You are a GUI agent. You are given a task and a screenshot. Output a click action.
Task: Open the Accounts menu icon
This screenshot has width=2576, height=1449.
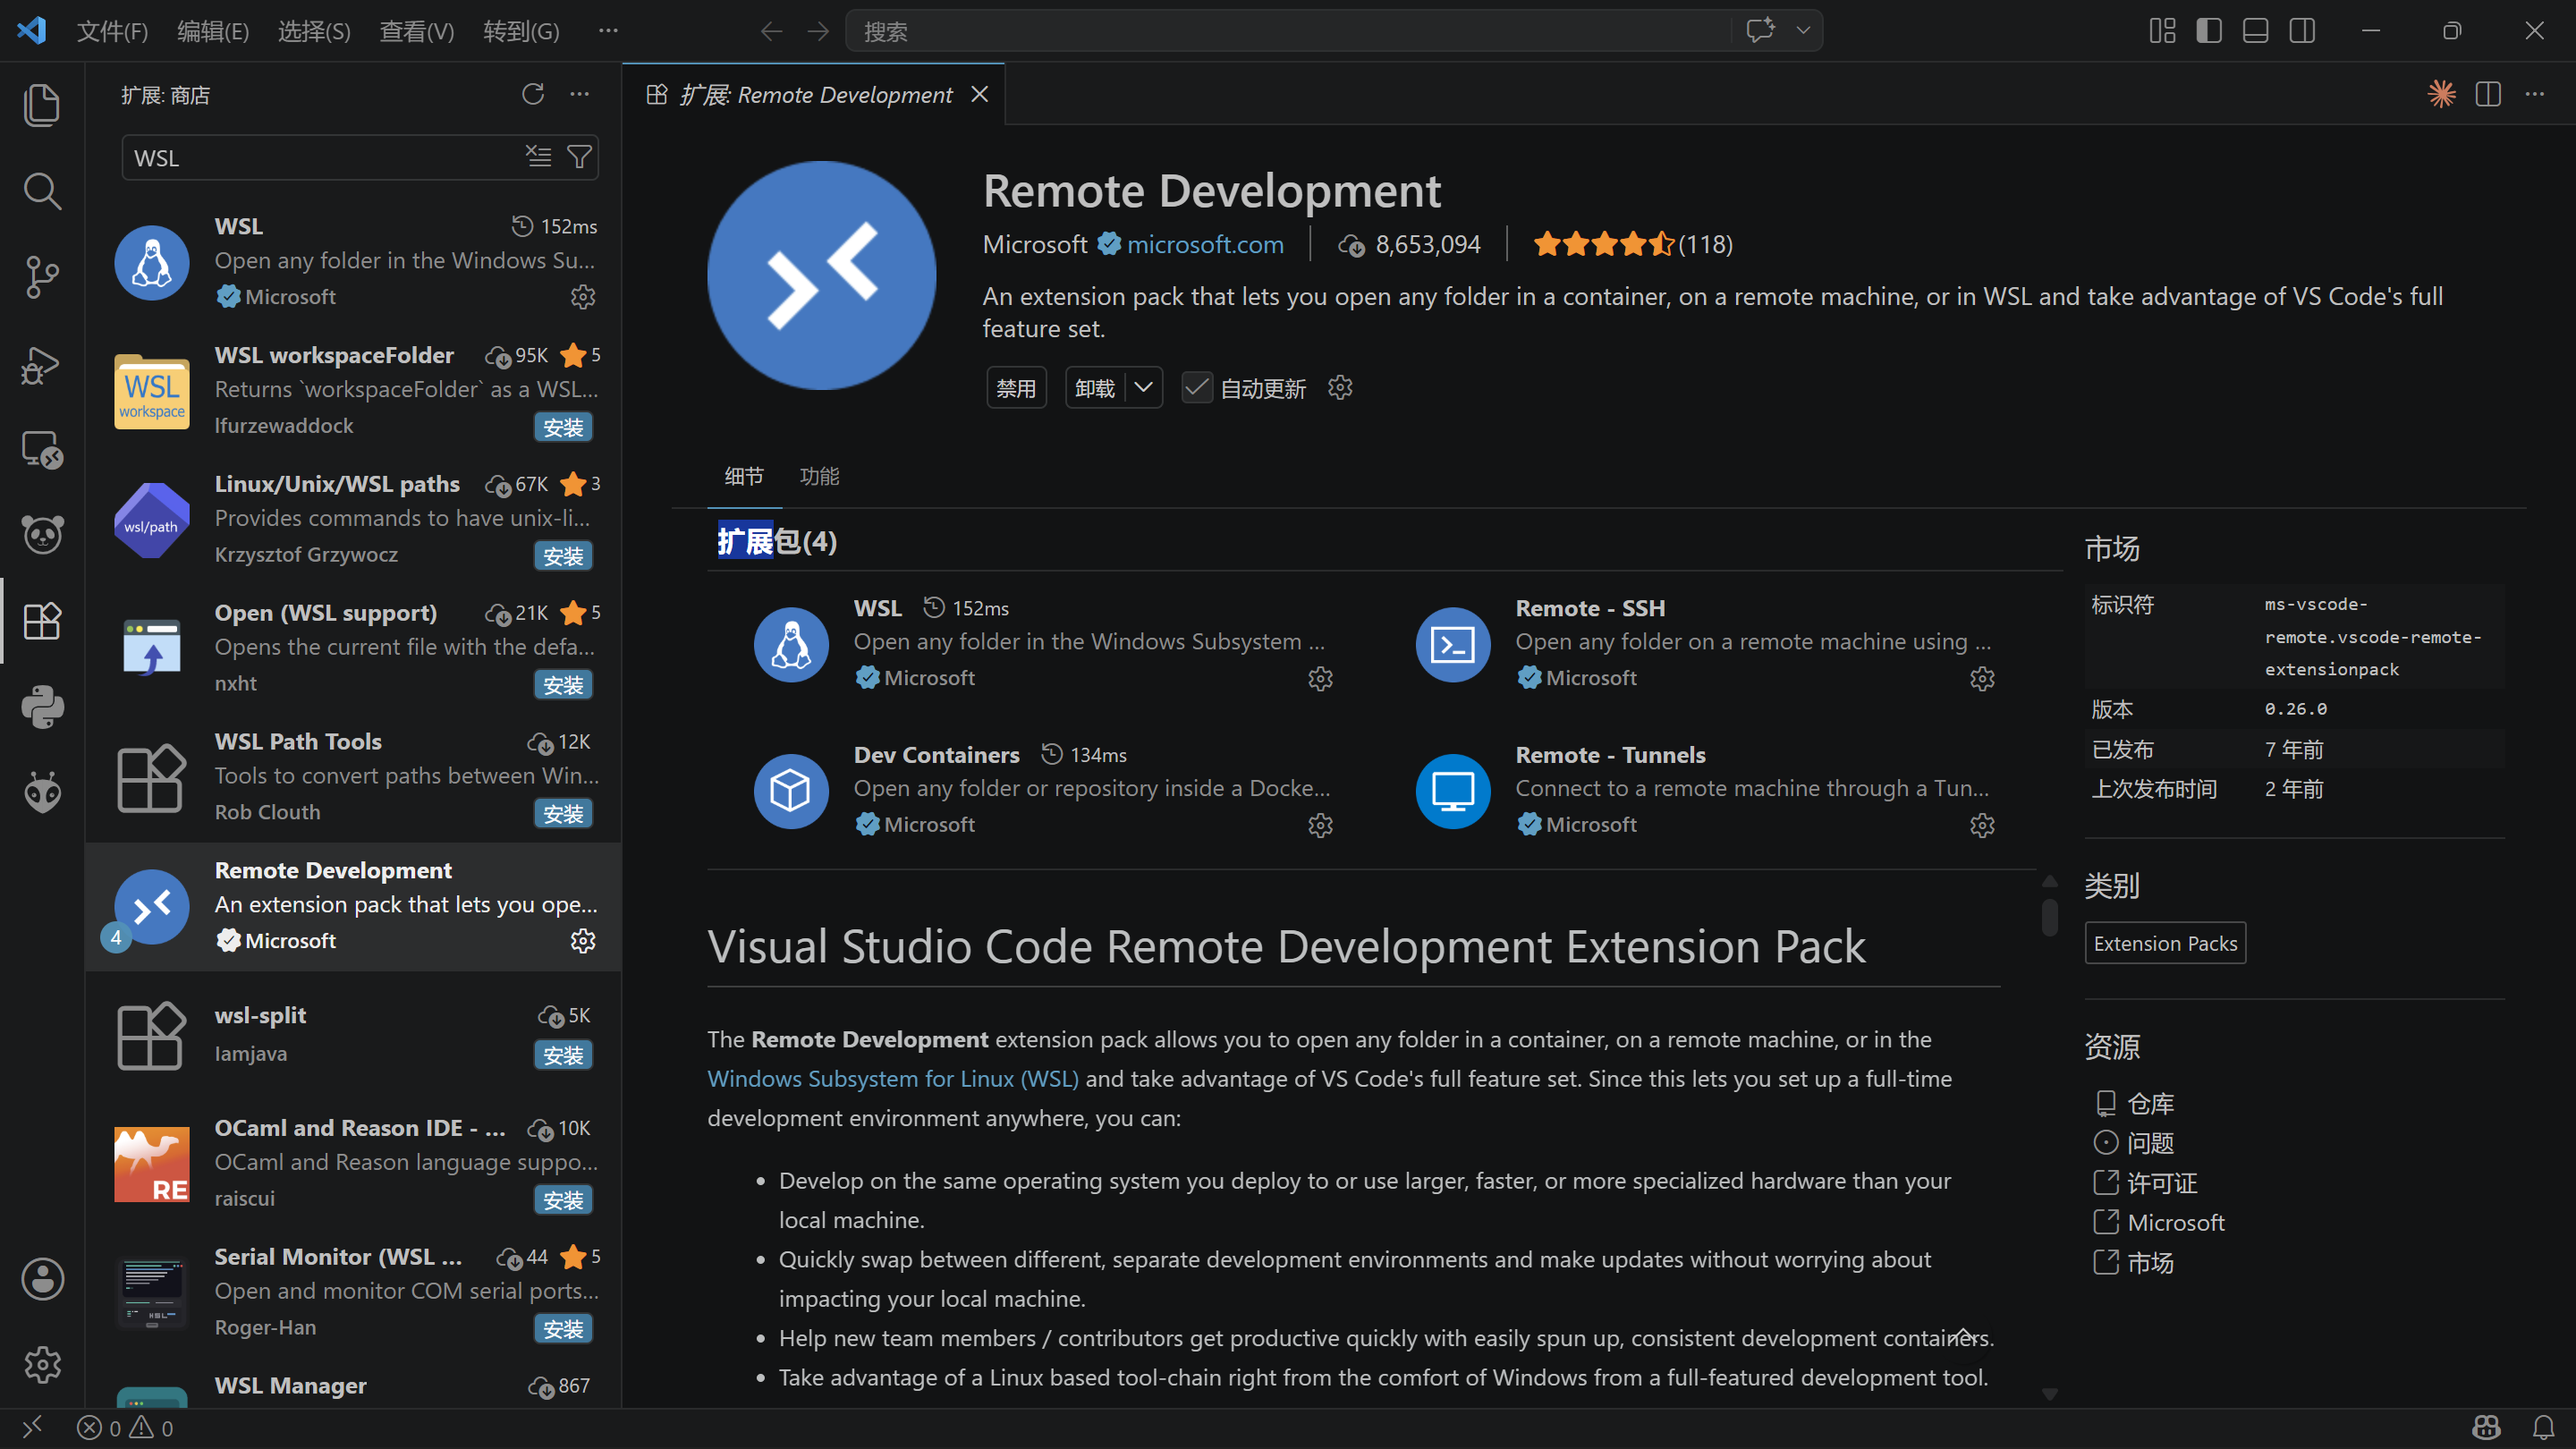[x=42, y=1279]
